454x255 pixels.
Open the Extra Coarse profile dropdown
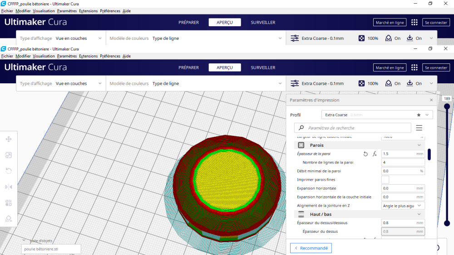(x=377, y=115)
